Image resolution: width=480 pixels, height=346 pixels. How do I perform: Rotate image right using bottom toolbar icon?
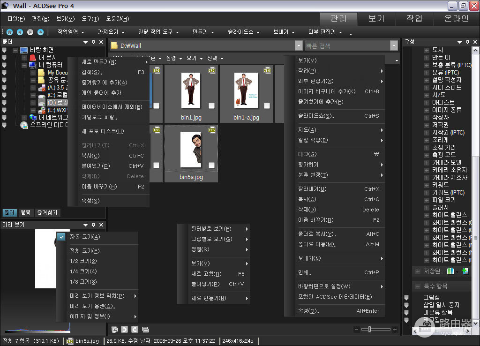click(135, 330)
